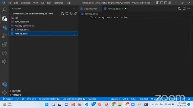Open the Windows Start button

(46, 104)
